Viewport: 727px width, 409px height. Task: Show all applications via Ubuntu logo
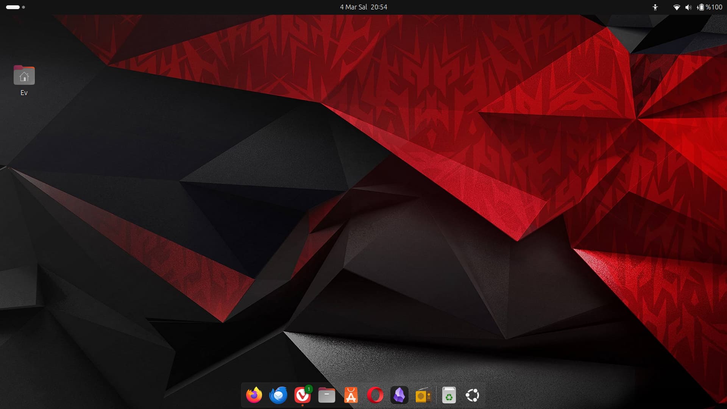point(473,395)
